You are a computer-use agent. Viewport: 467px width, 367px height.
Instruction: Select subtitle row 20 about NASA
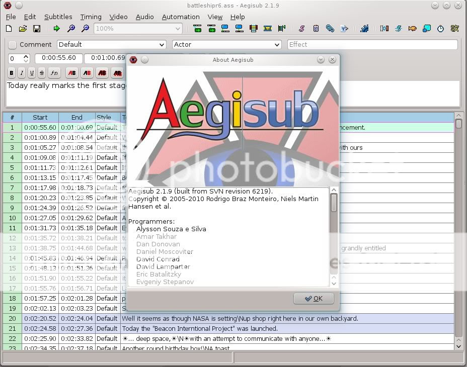(x=228, y=318)
